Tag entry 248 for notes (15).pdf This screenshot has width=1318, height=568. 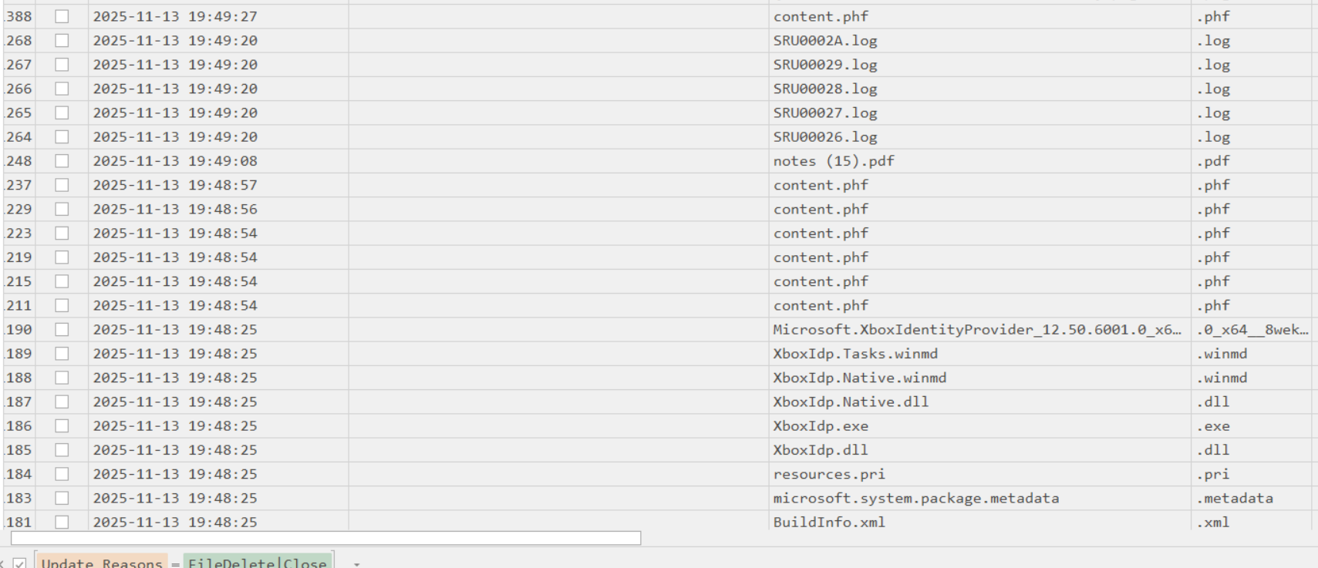pos(63,160)
